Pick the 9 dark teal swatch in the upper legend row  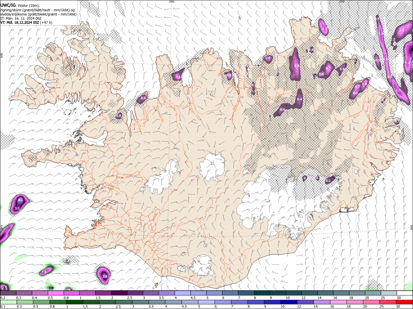pyautogui.click(x=277, y=293)
